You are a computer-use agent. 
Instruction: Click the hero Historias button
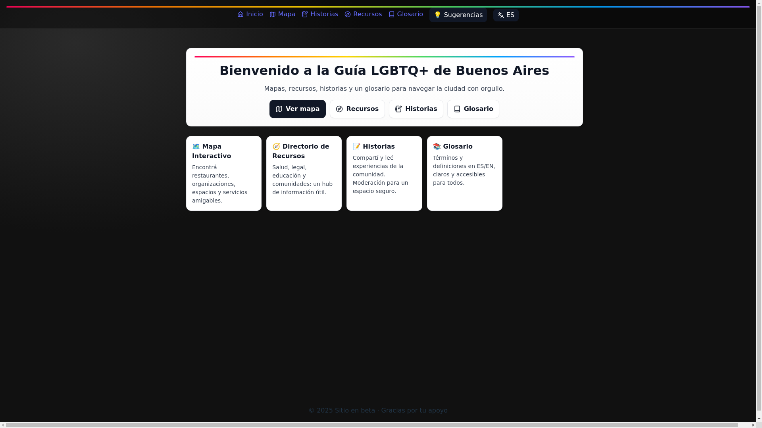(x=416, y=109)
